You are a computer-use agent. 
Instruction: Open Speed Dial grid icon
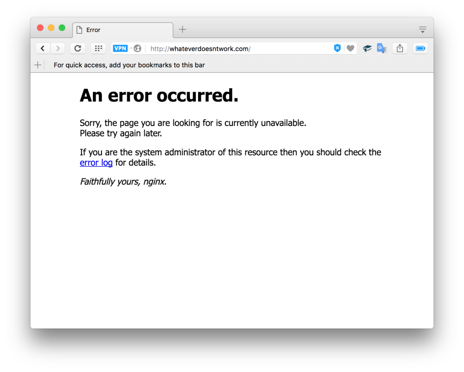[x=98, y=48]
